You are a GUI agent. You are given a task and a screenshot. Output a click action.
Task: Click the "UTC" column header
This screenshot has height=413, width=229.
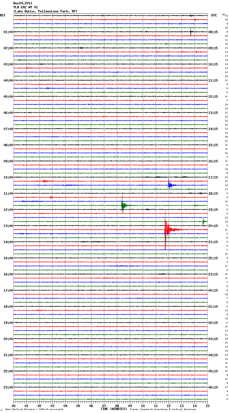pos(214,15)
